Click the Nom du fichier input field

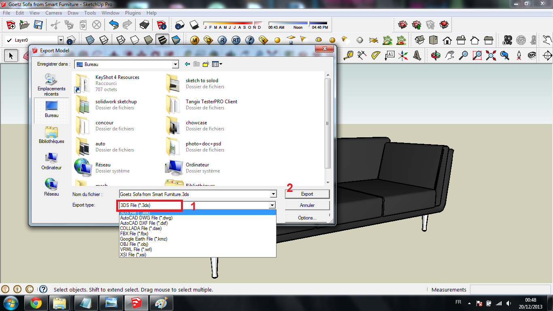coord(195,194)
